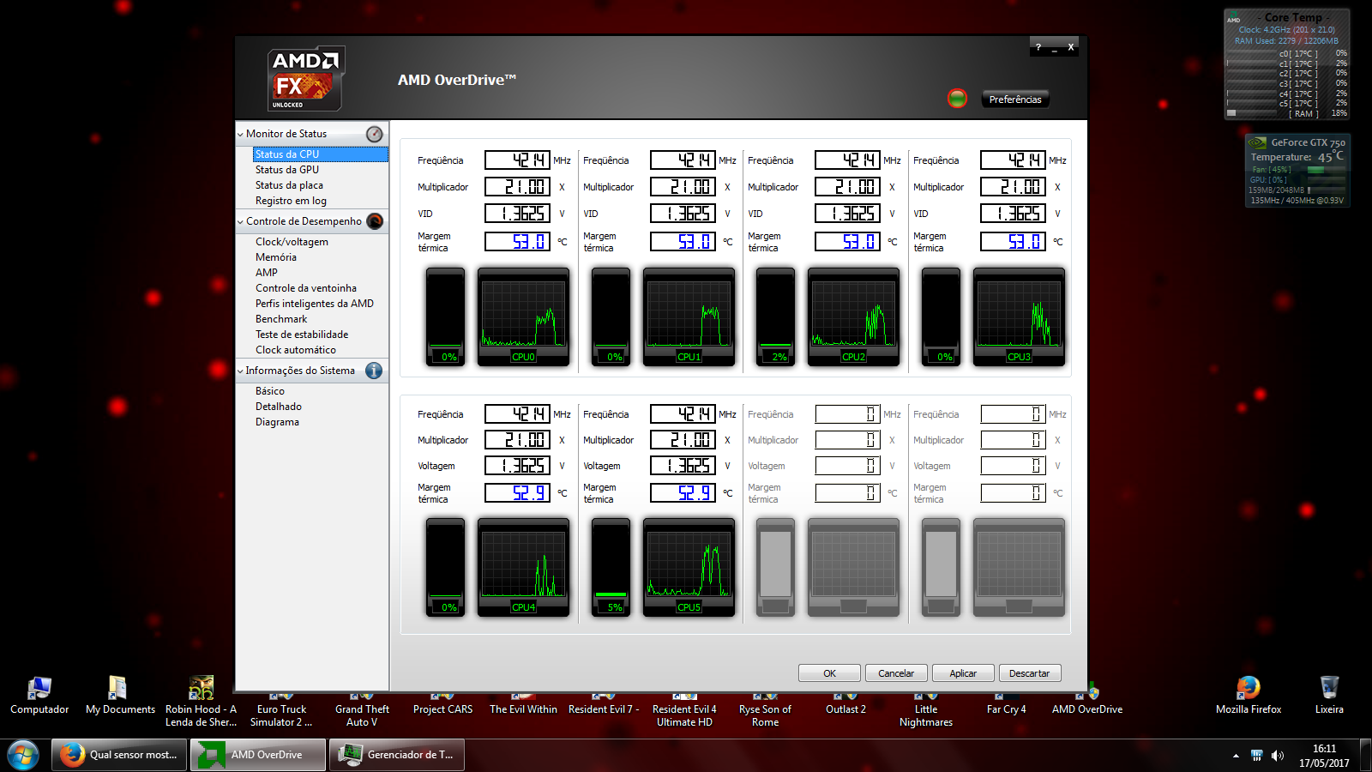Open Perfis inteligentes da AMD
1372x772 pixels.
315,304
